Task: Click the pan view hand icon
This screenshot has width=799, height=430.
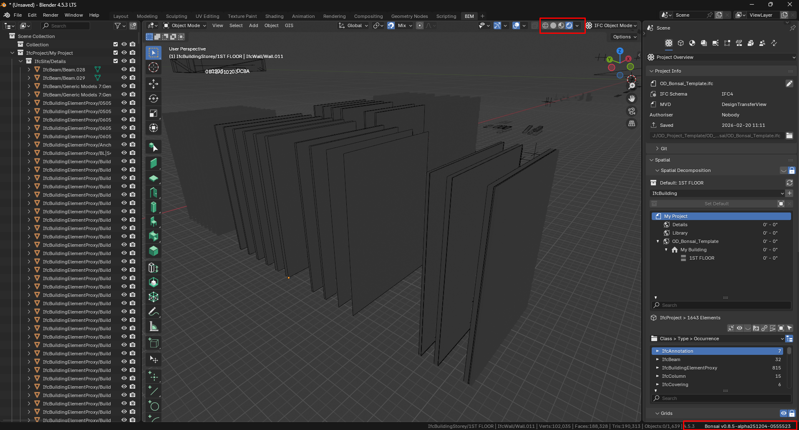Action: 632,99
